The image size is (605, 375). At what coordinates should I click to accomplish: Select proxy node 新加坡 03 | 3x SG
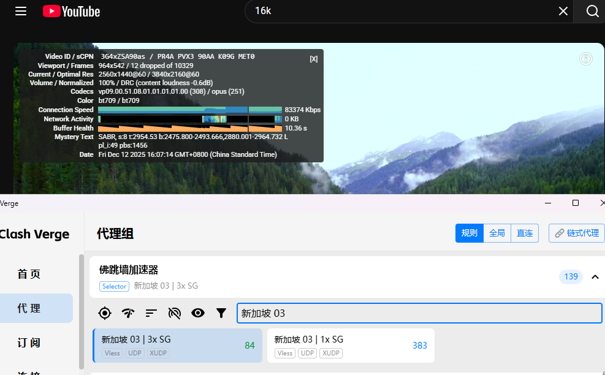pos(178,346)
